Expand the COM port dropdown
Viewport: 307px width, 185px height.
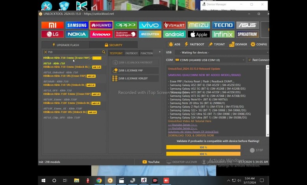244,60
